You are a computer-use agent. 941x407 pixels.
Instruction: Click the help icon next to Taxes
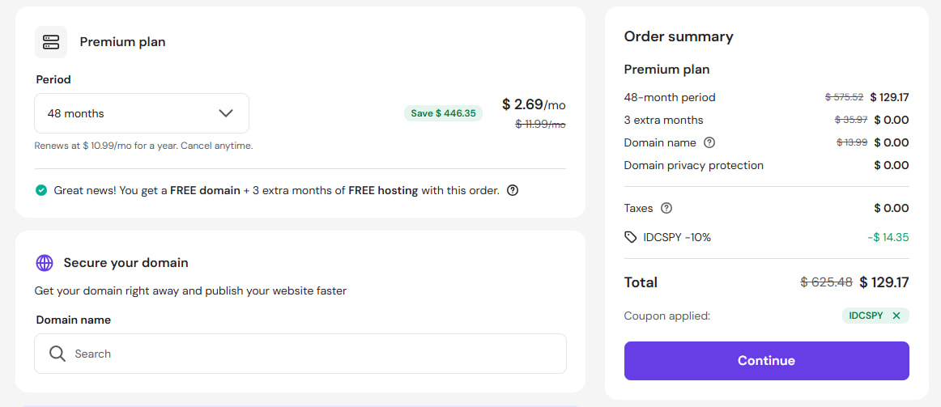coord(666,208)
